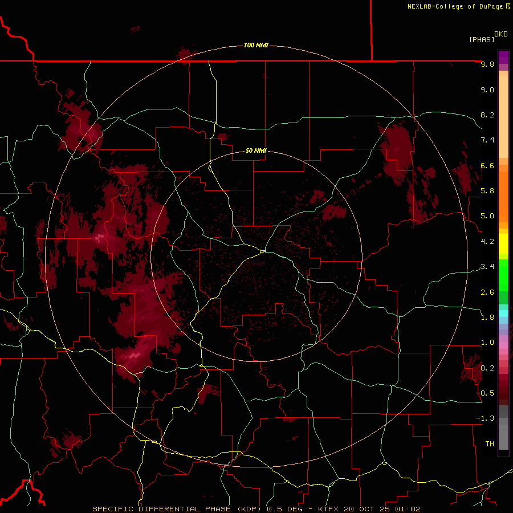Screen dimensions: 513x513
Task: Click the 3.4 value on color scale
Action: (x=487, y=267)
